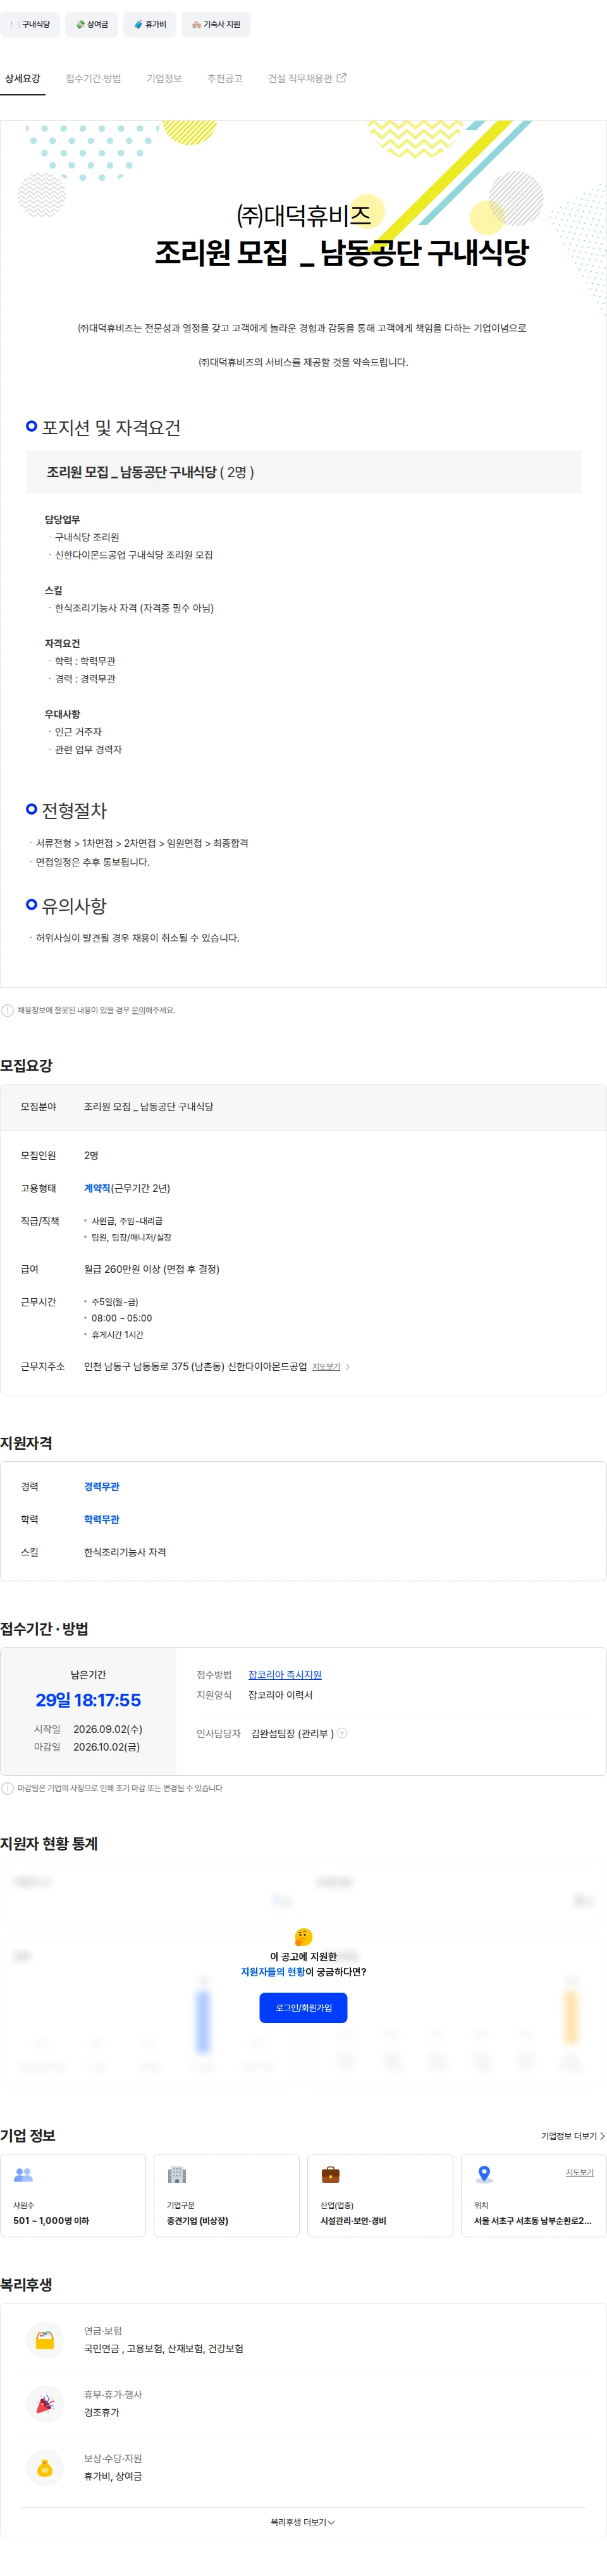Go to the 추천공고 tab

[x=225, y=78]
